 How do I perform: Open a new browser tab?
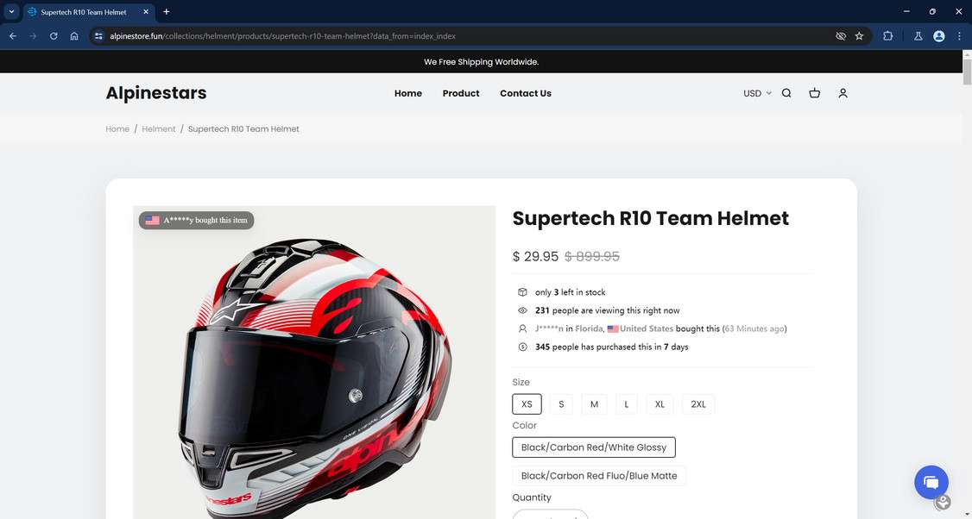pyautogui.click(x=166, y=12)
